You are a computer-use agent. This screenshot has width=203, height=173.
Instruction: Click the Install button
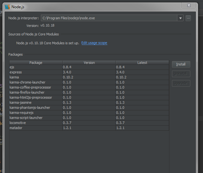click(x=181, y=64)
